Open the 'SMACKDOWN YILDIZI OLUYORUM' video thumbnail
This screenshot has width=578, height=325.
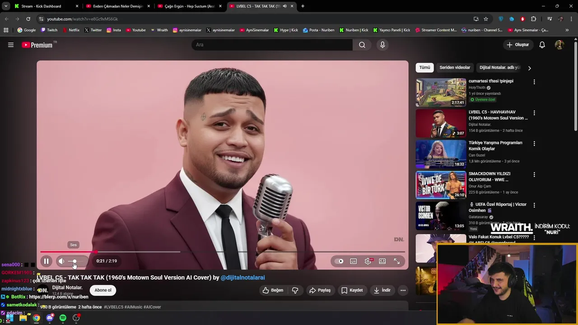(x=441, y=185)
